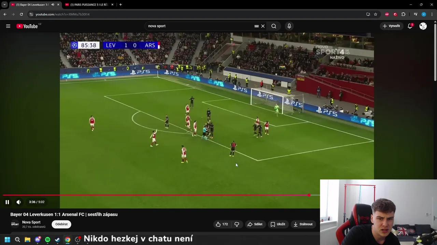Screen dimensions: 437x245
Task: Open the media controls music icon
Action: [415, 14]
